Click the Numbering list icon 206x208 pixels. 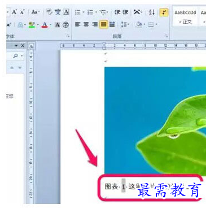(90, 12)
